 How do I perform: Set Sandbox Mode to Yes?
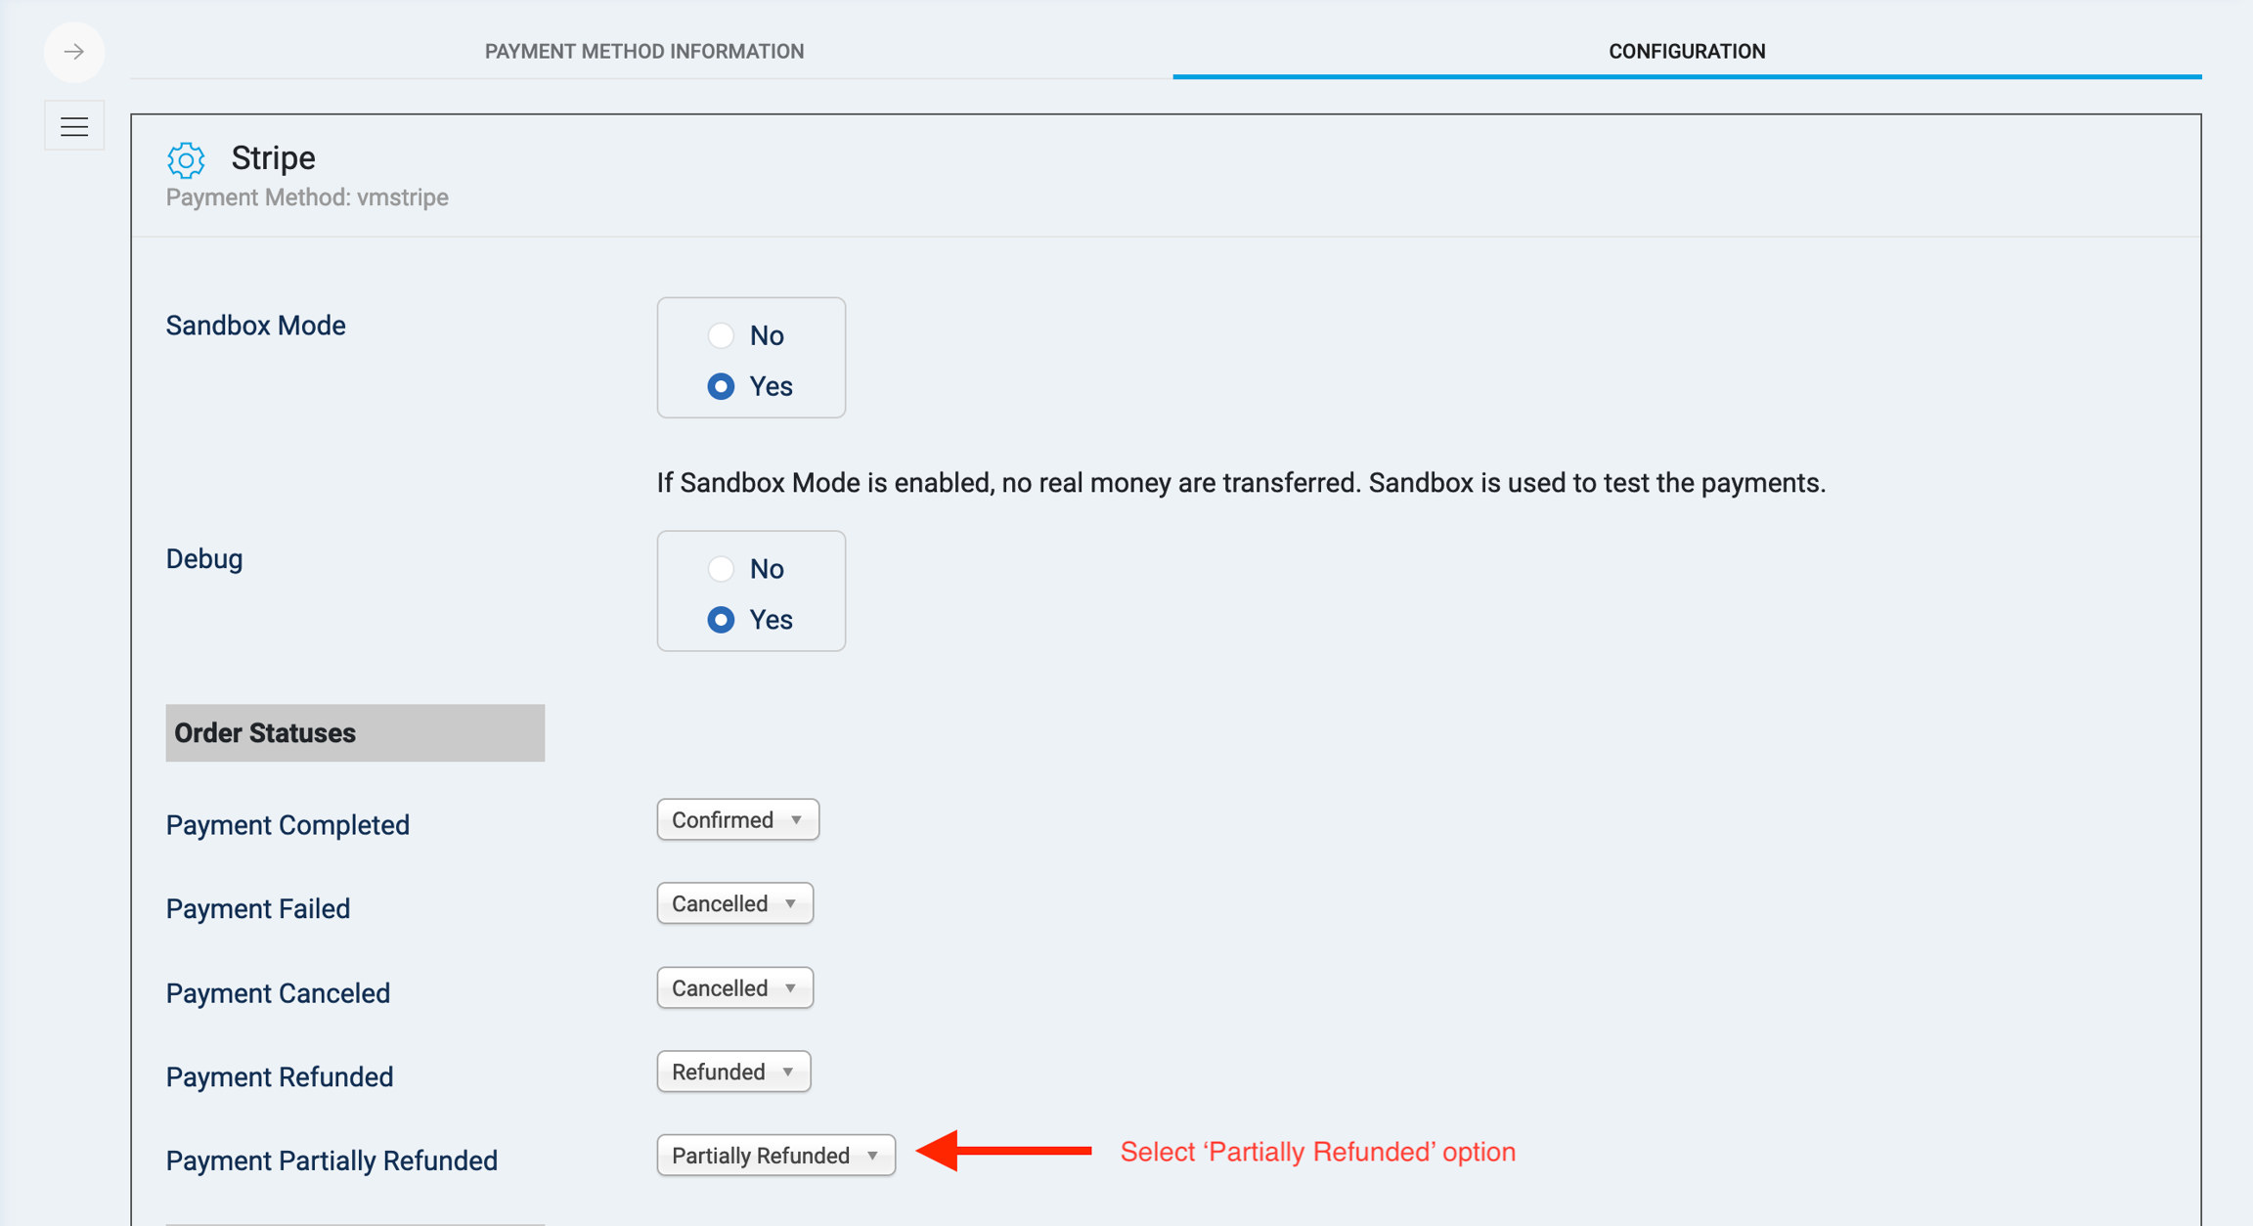722,387
